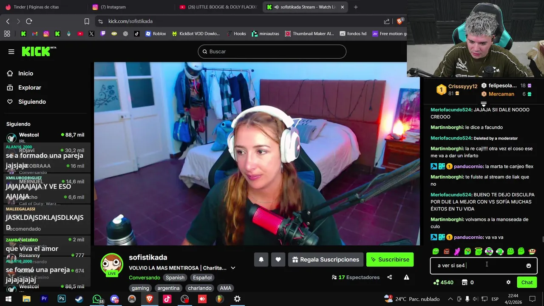
Task: Open the apps grid in bookmarks bar
Action: tap(7, 34)
